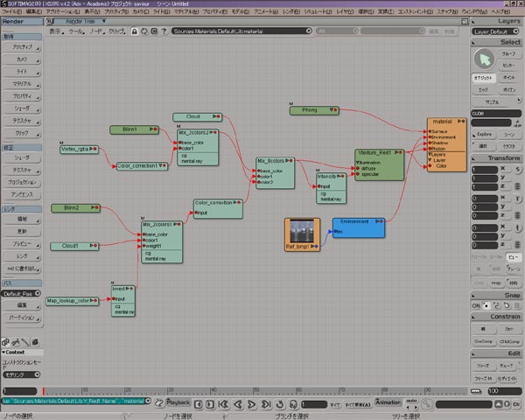This screenshot has height=420, width=525.
Task: Open the 編集(E) menu
Action: [x=34, y=11]
